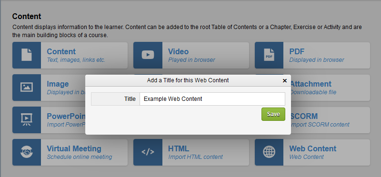Open the Web Content title link
This screenshot has height=177, width=381.
(x=313, y=148)
